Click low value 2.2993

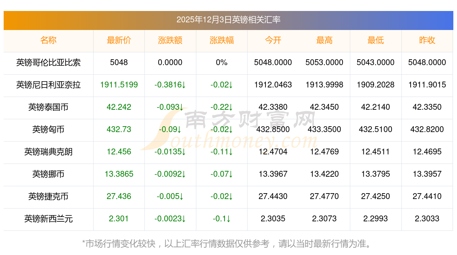pos(376,219)
